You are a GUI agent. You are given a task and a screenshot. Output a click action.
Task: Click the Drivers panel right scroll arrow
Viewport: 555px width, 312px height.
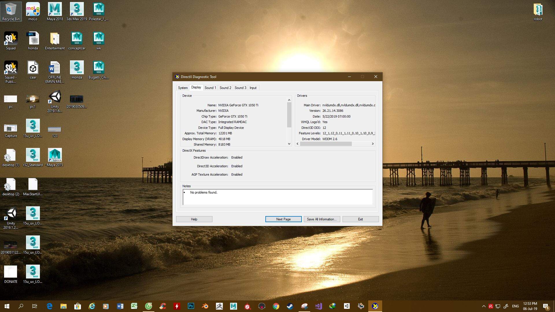(x=373, y=144)
